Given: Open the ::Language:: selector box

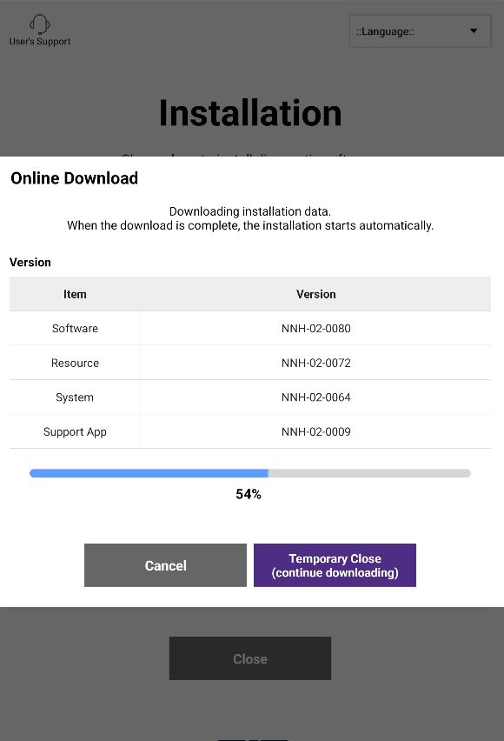Looking at the screenshot, I should click(420, 31).
